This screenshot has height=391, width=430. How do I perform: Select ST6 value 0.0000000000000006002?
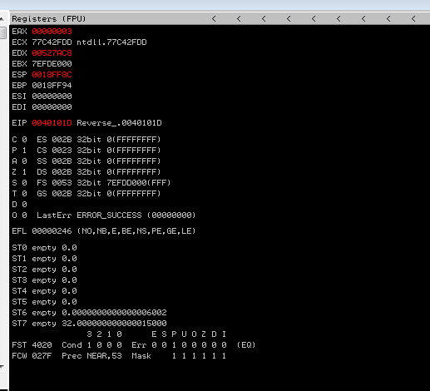coord(114,313)
